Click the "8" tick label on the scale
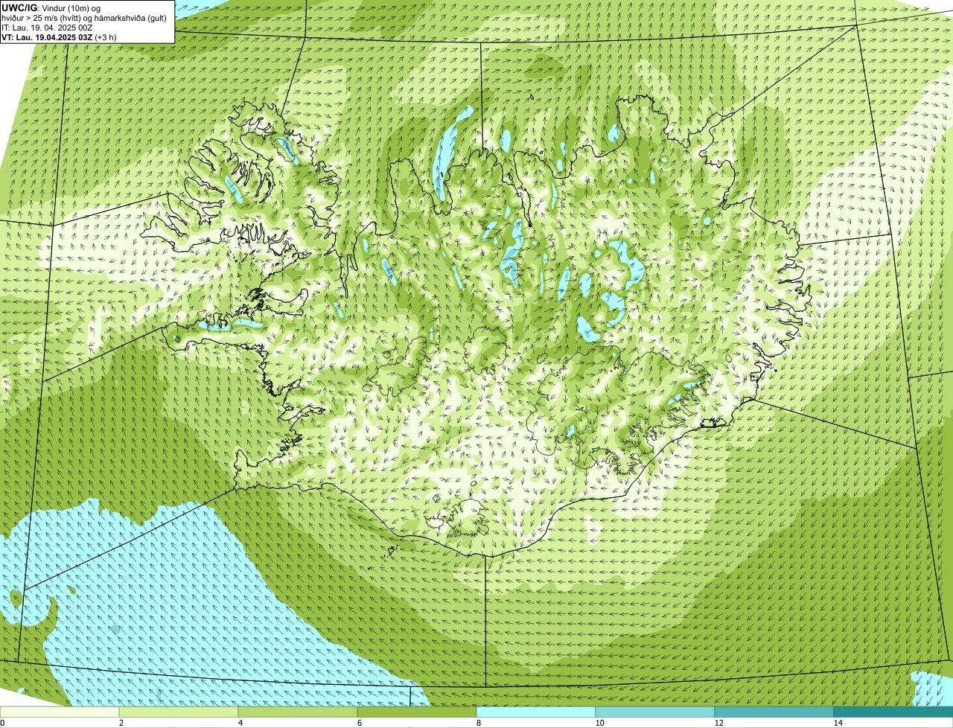Image resolution: width=953 pixels, height=728 pixels. click(x=478, y=723)
